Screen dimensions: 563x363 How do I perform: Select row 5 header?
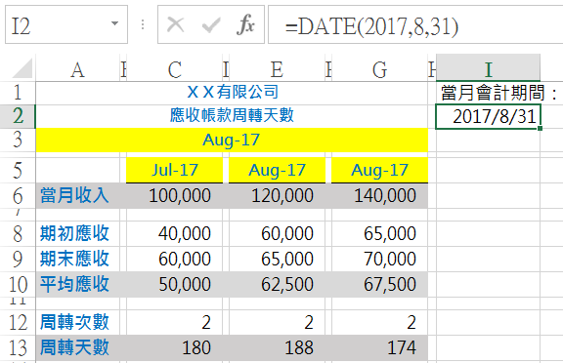pyautogui.click(x=18, y=170)
